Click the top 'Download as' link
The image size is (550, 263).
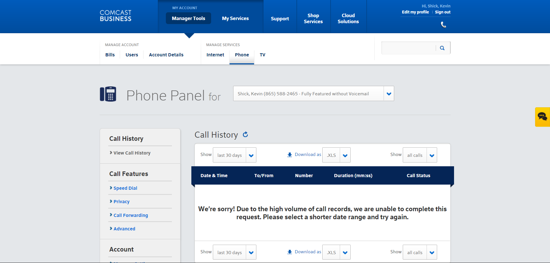[308, 155]
